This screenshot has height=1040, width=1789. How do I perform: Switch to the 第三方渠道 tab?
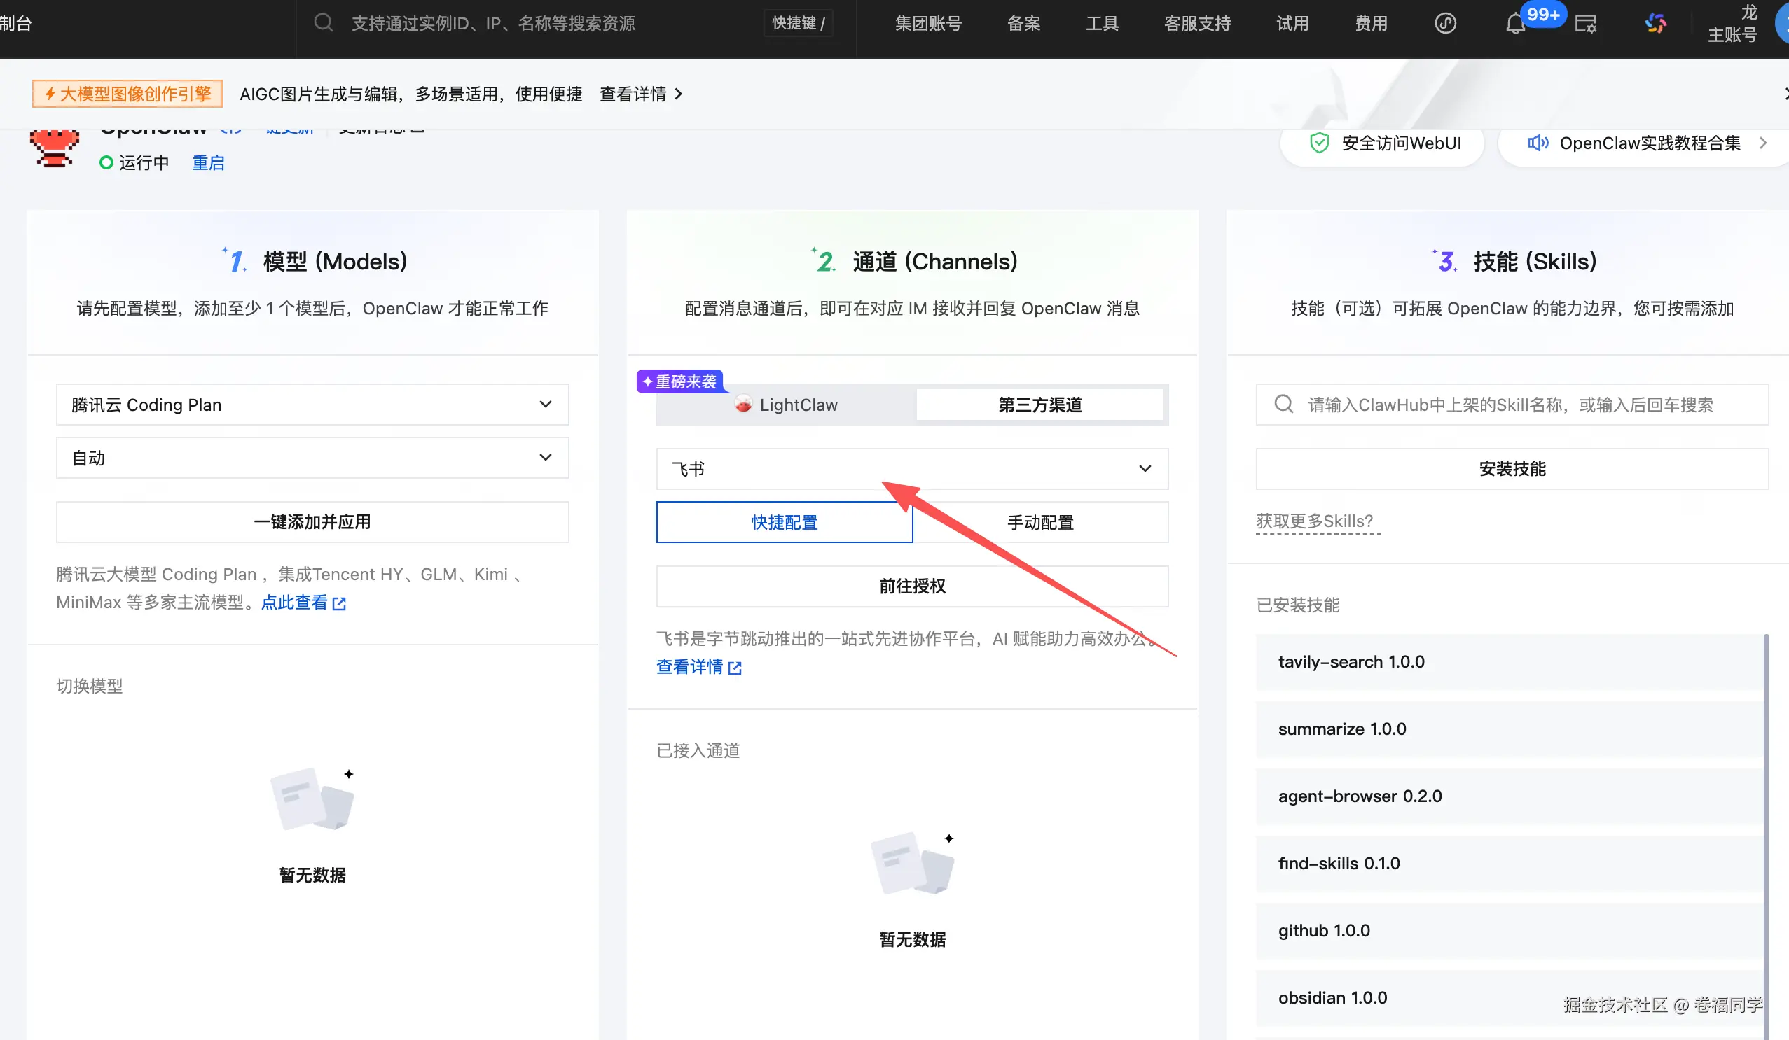pos(1040,405)
